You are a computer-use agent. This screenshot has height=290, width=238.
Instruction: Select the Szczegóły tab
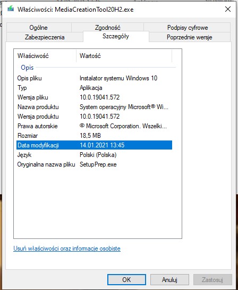(116, 36)
